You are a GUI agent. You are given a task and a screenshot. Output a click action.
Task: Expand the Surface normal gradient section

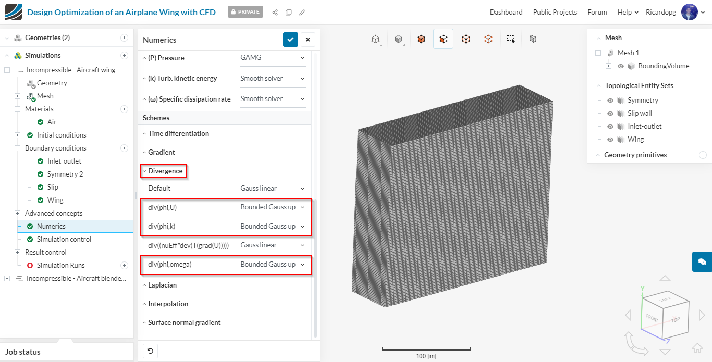pos(181,322)
